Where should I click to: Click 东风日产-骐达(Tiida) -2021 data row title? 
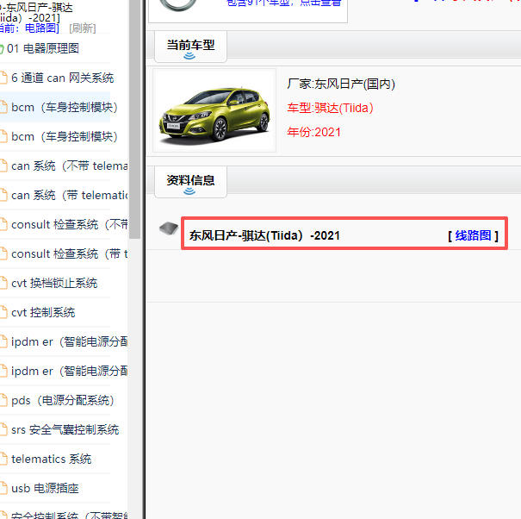[x=264, y=235]
